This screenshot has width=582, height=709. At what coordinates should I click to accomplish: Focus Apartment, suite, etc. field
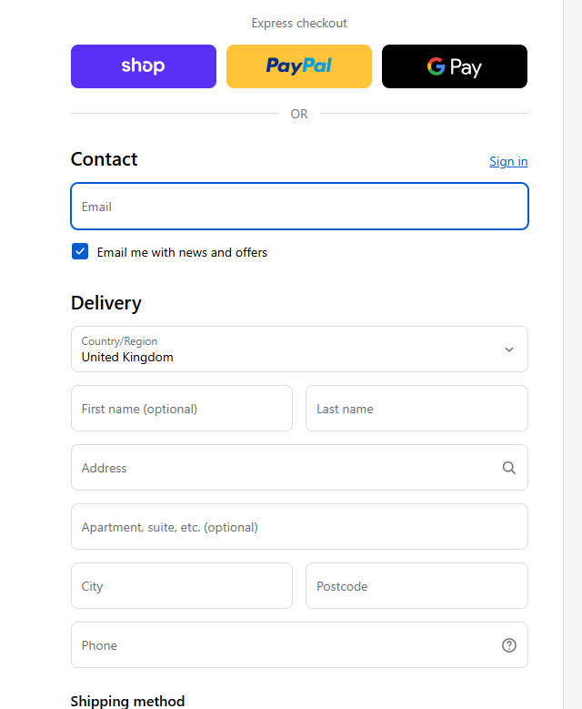[299, 527]
